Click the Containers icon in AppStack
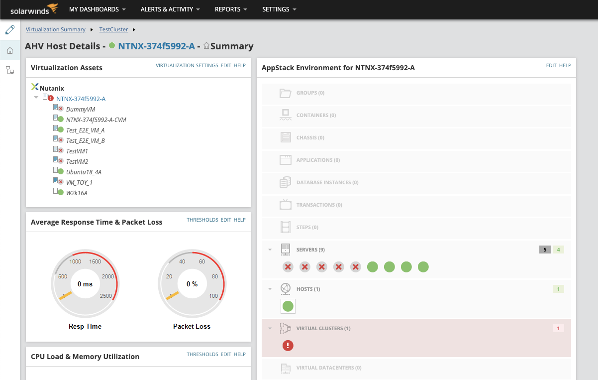 [285, 115]
